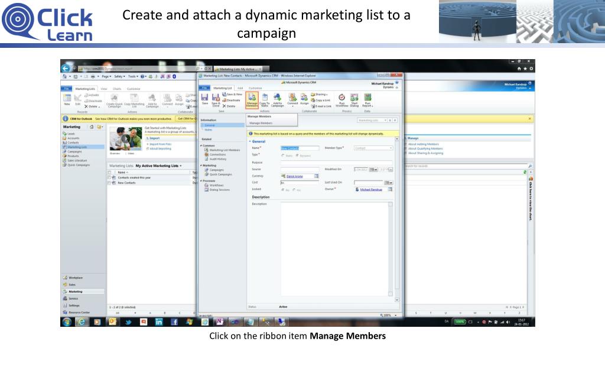Open the Last Used On date picker

pos(389,183)
